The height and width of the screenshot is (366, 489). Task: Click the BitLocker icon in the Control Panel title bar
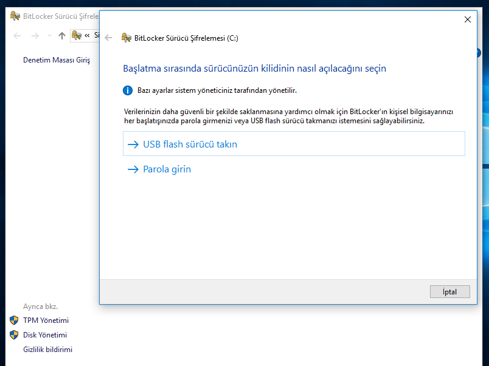pos(15,16)
